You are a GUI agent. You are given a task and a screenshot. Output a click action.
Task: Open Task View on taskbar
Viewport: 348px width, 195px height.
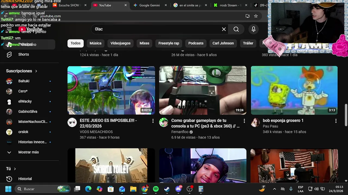click(x=77, y=189)
